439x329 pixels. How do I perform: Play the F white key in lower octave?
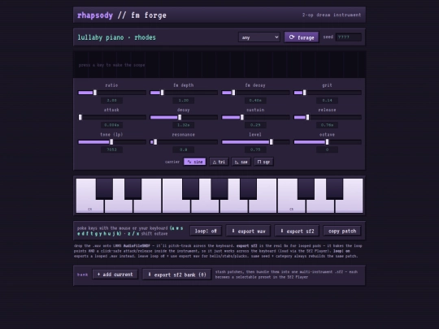(176, 206)
